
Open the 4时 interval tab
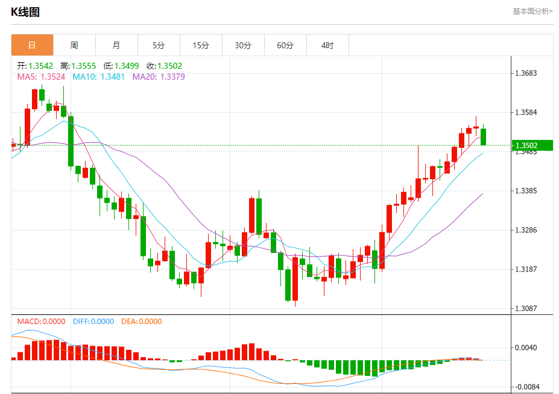pos(327,45)
